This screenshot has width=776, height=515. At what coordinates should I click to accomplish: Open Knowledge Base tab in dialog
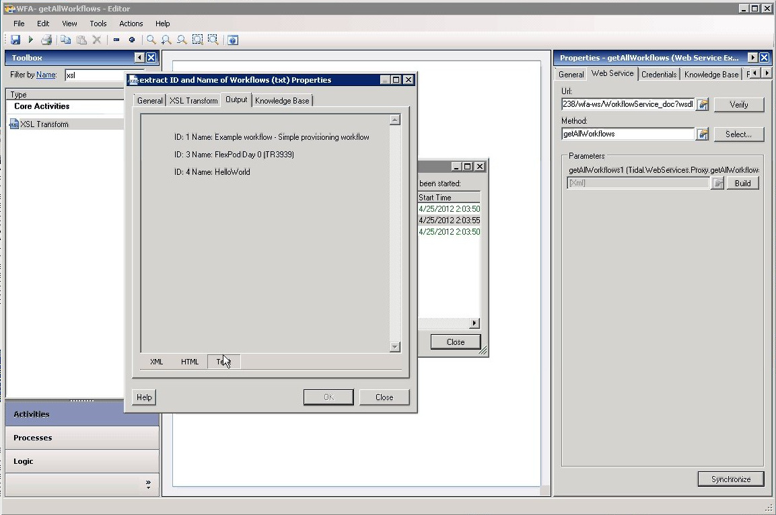coord(282,100)
